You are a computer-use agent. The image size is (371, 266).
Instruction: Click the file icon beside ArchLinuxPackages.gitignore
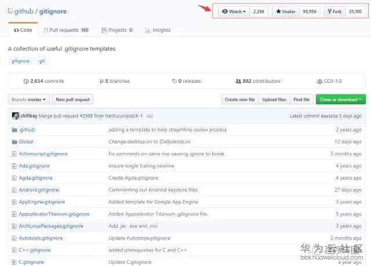(x=14, y=226)
